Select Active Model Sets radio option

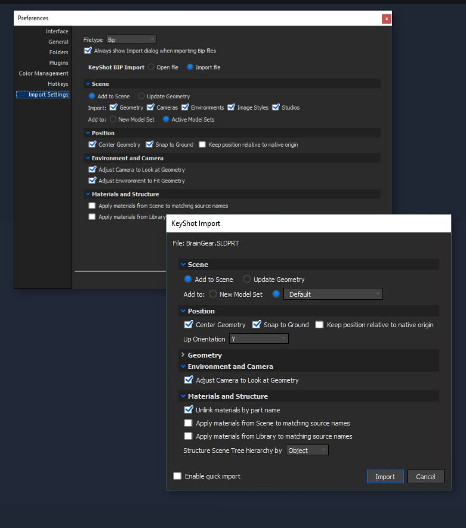point(166,119)
